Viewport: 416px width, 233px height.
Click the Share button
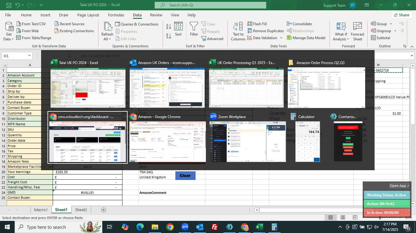pyautogui.click(x=401, y=15)
